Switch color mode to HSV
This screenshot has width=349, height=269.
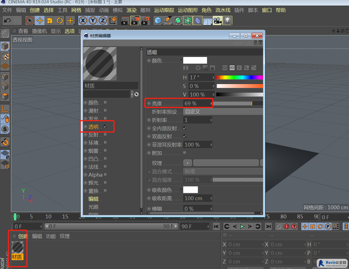click(x=232, y=68)
